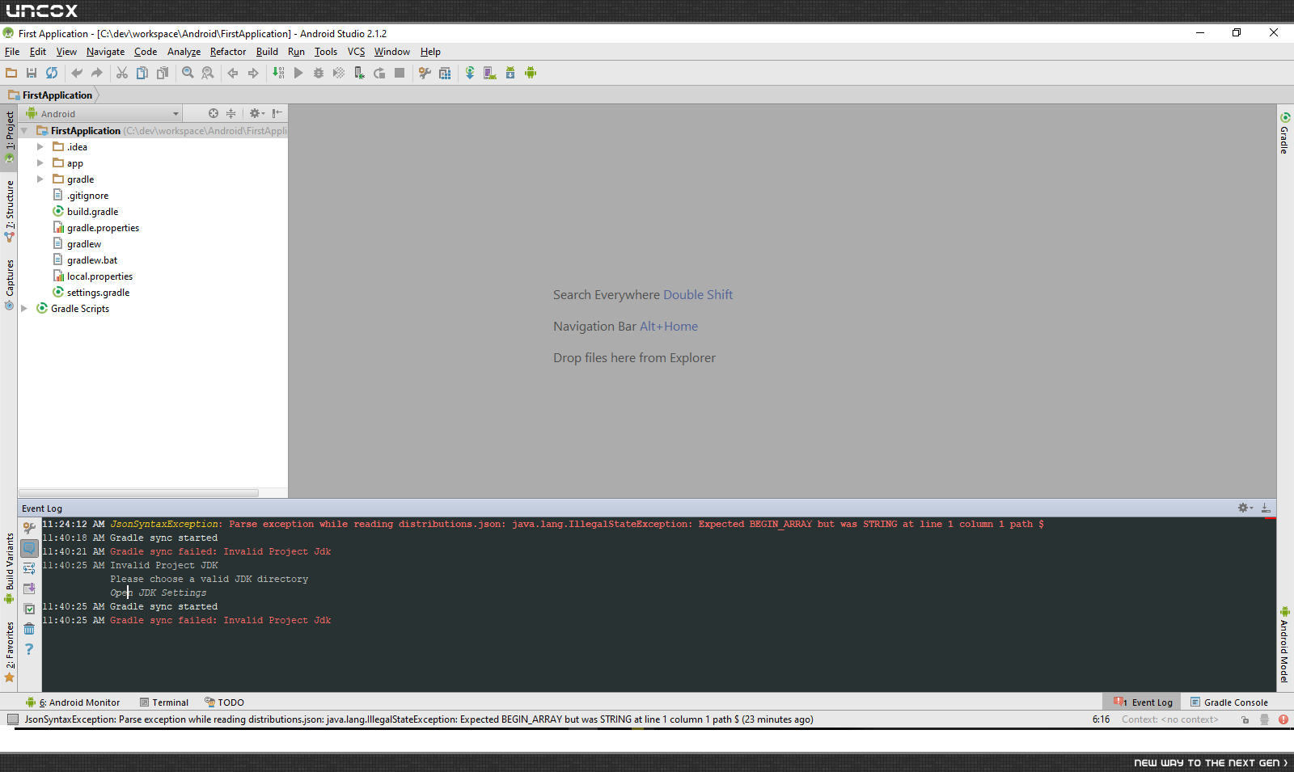Click the Paste clipboard icon
Viewport: 1294px width, 772px height.
tap(163, 73)
